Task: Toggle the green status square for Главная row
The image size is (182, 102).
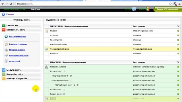Action: tap(178, 31)
